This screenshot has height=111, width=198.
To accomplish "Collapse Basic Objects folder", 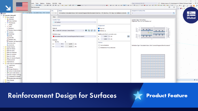I will [3, 17].
